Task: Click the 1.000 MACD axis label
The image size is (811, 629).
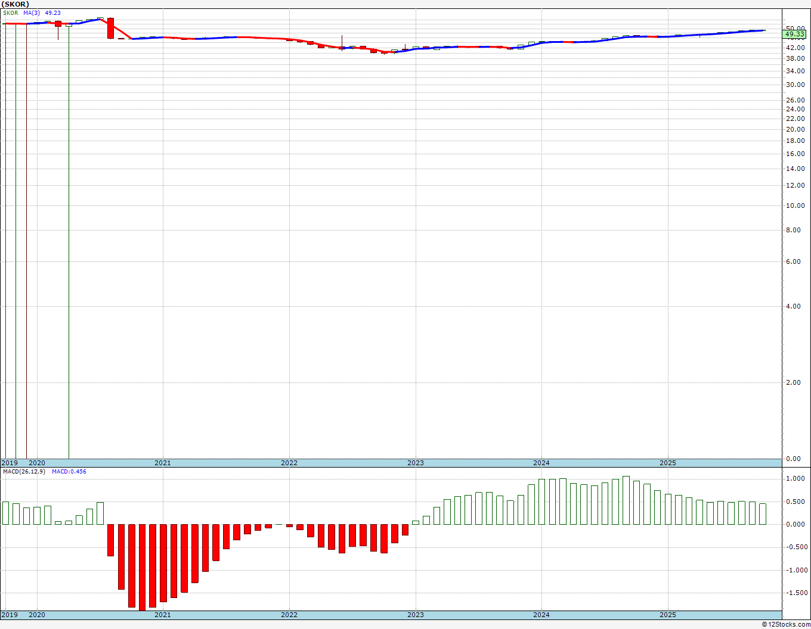Action: 795,478
